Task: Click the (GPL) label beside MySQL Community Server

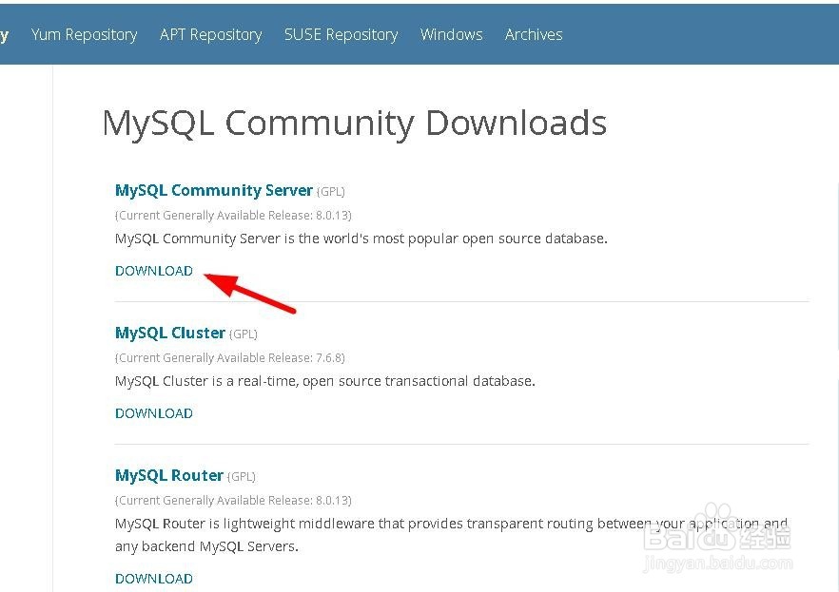Action: (331, 192)
